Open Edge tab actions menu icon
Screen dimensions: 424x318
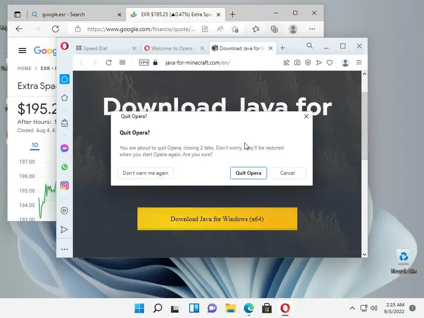[x=17, y=14]
